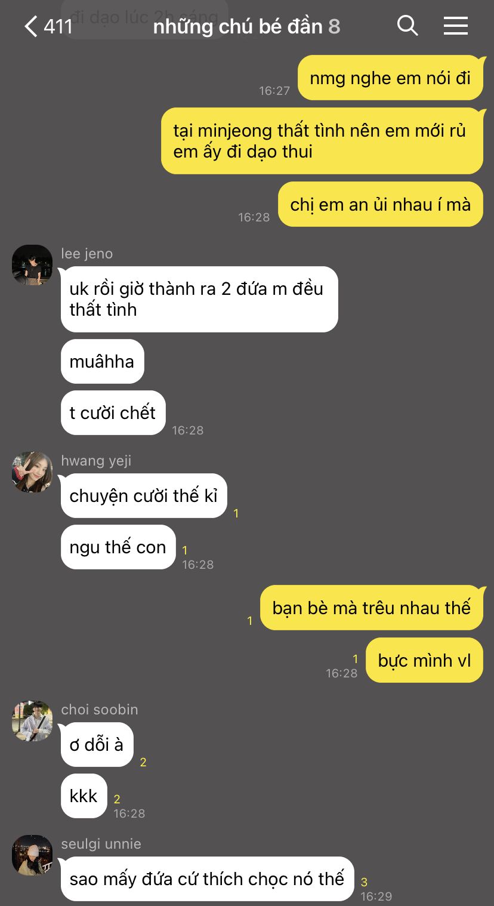Image resolution: width=494 pixels, height=906 pixels.
Task: Open hwang yeji's profile avatar
Action: point(32,472)
